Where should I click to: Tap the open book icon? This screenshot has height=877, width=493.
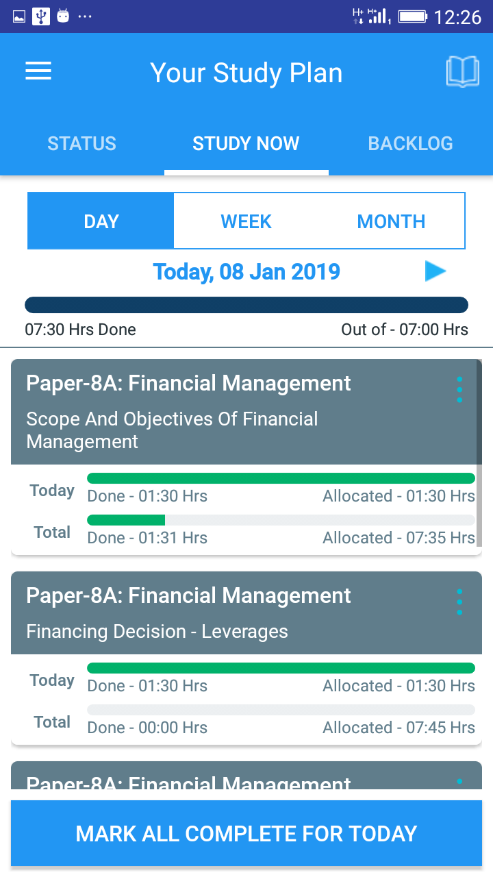(462, 72)
